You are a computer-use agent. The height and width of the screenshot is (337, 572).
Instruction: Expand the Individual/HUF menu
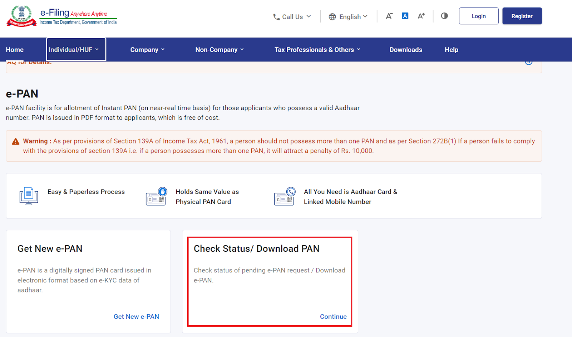[74, 50]
